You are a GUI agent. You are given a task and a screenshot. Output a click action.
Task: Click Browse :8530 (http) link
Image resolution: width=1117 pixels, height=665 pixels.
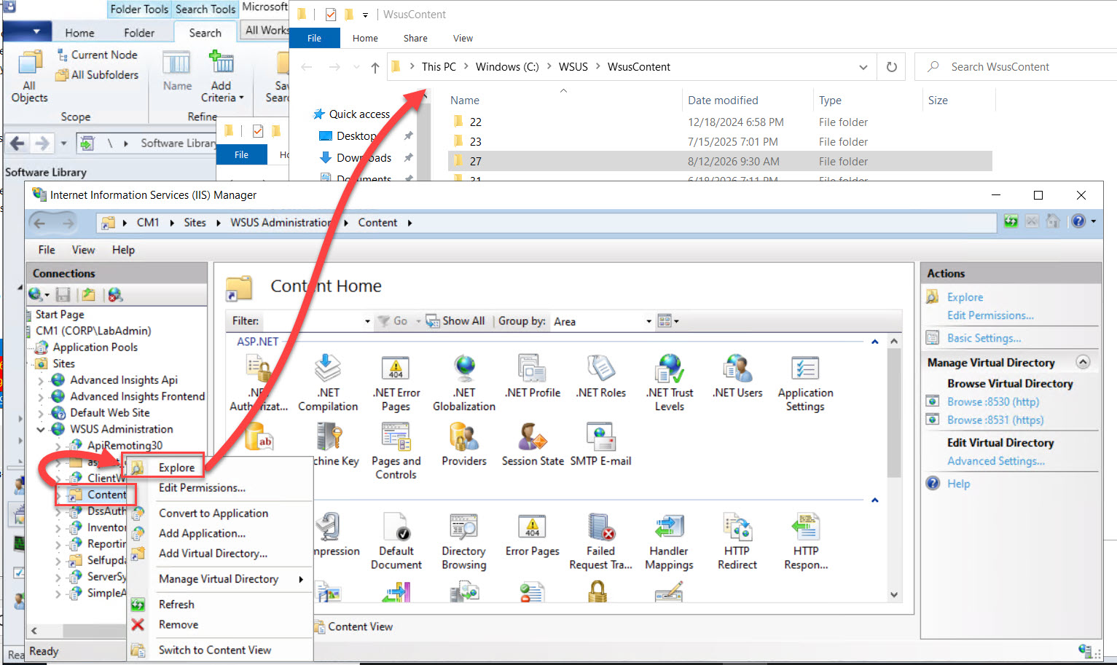pyautogui.click(x=993, y=401)
